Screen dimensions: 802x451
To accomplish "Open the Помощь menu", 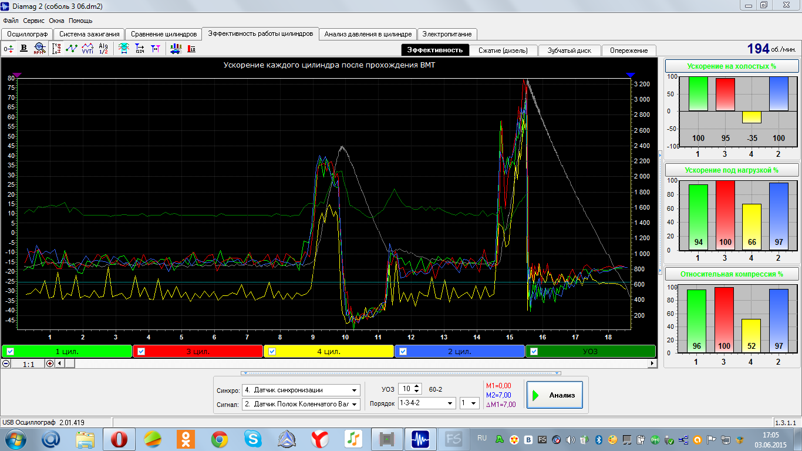I will tap(80, 21).
